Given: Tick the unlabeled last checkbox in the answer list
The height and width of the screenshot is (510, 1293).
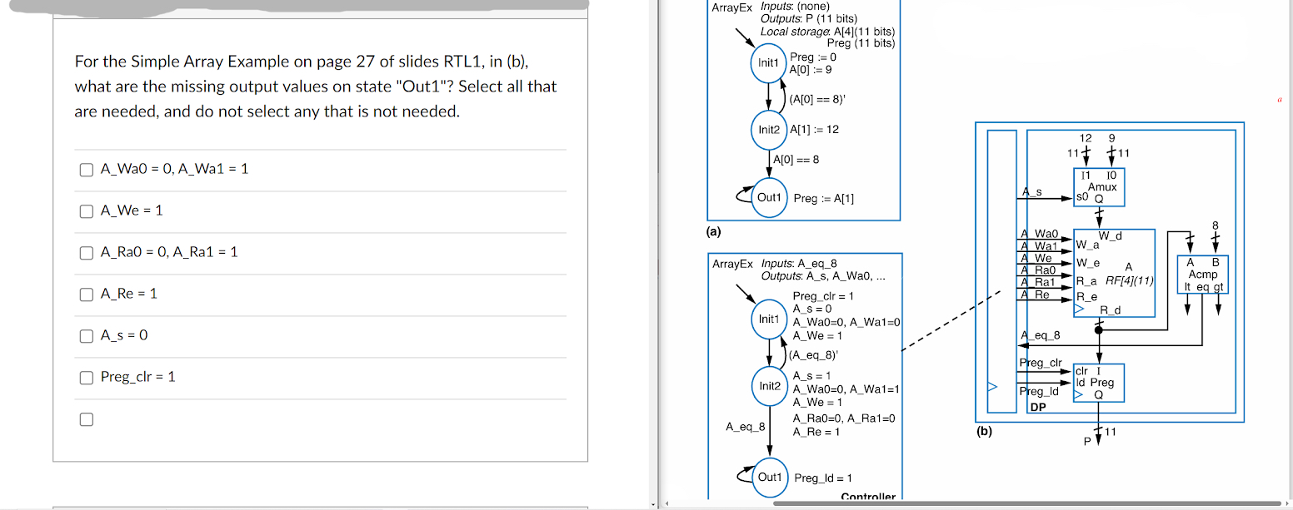Looking at the screenshot, I should (85, 419).
